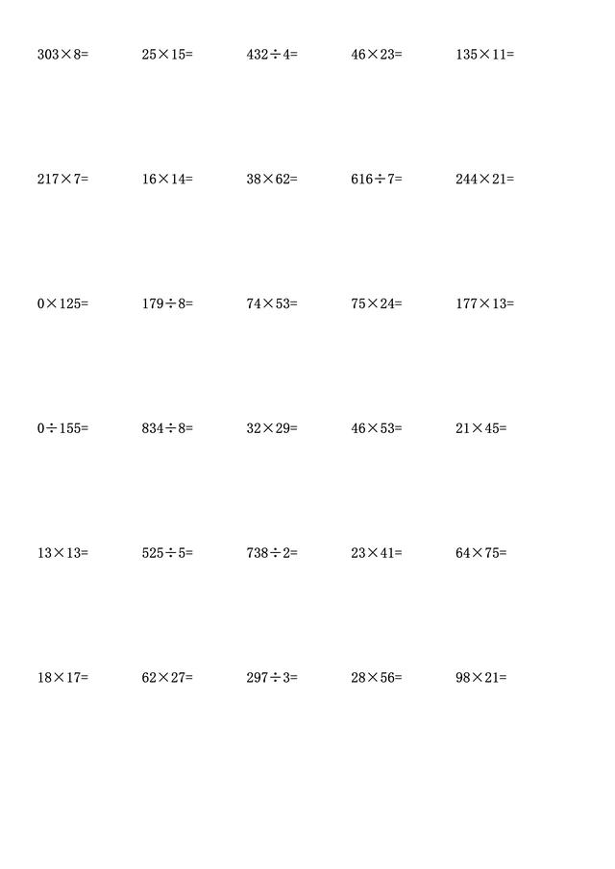Screen dimensions: 615x869
Task: Select the division problem 834÷8=
Action: [167, 428]
